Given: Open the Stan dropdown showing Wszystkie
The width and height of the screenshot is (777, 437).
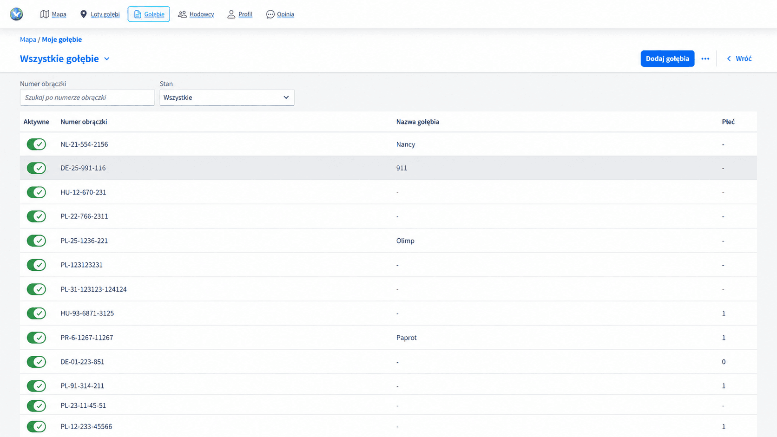Looking at the screenshot, I should point(227,98).
